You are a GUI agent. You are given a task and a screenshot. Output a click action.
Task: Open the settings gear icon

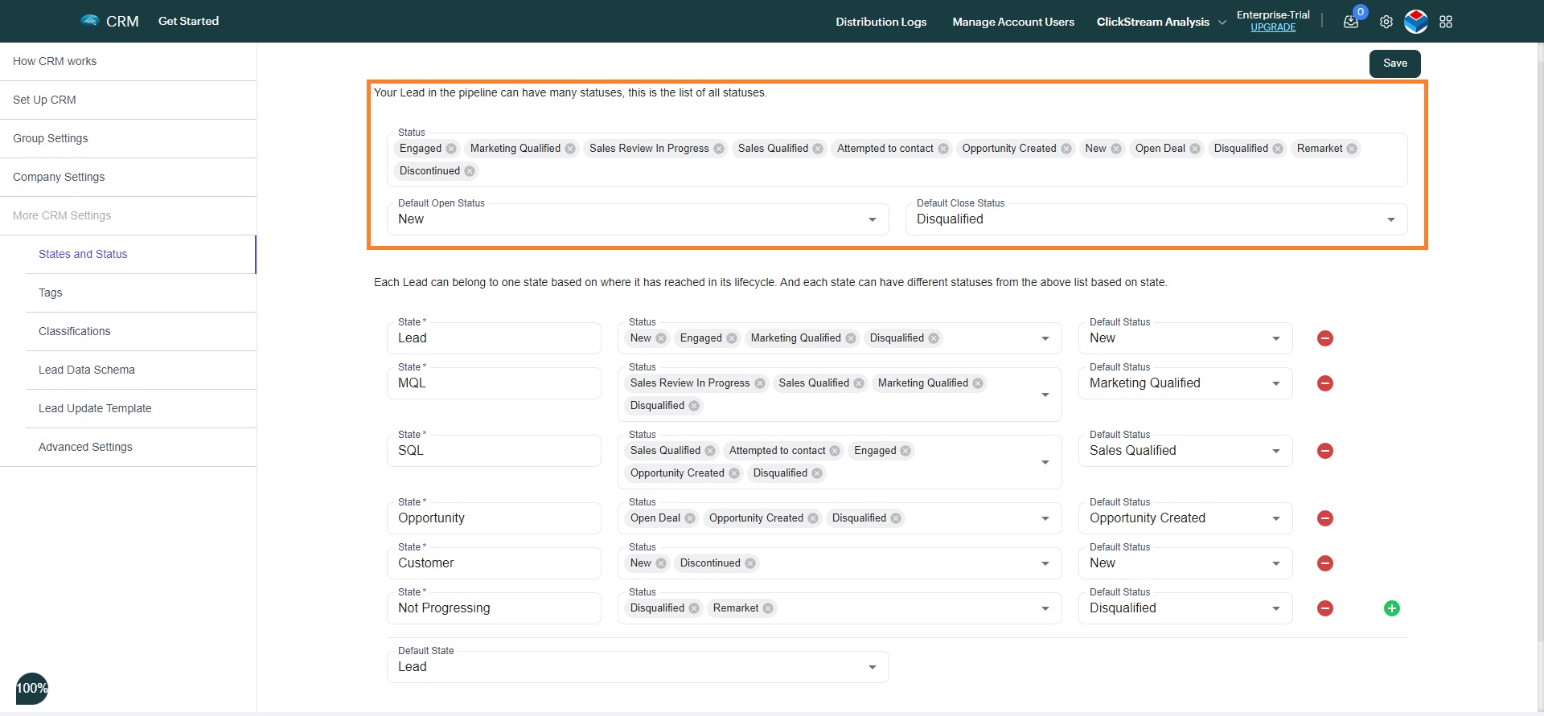pyautogui.click(x=1386, y=22)
